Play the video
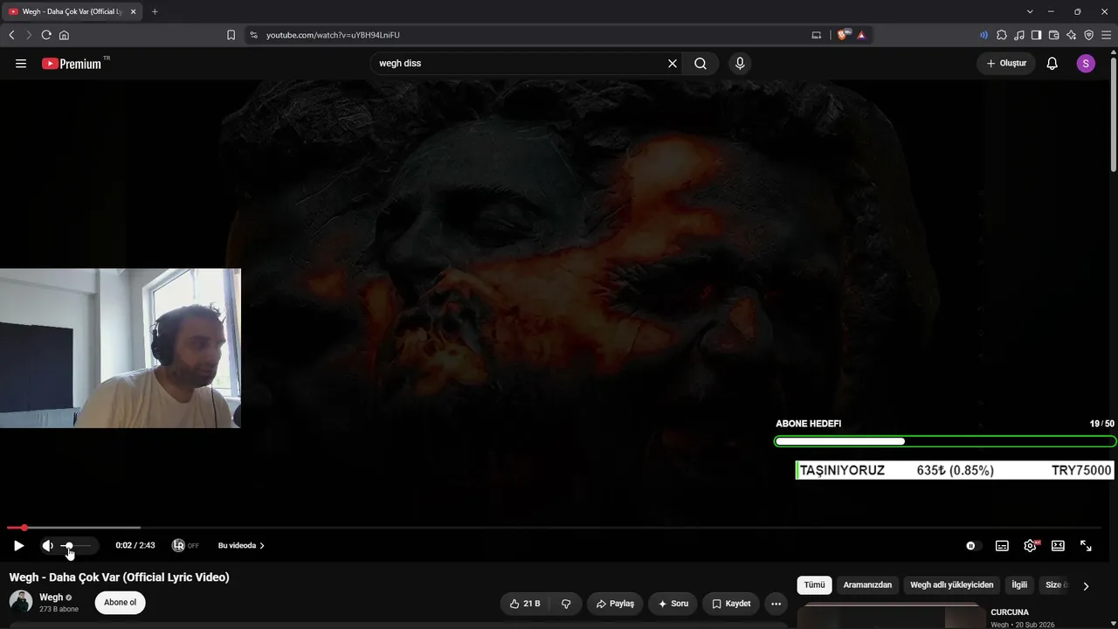 coord(18,546)
